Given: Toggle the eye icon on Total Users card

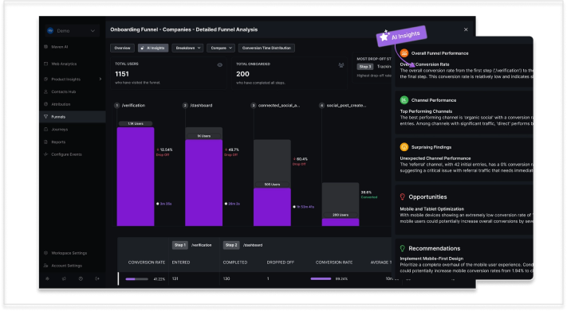Looking at the screenshot, I should pyautogui.click(x=219, y=65).
